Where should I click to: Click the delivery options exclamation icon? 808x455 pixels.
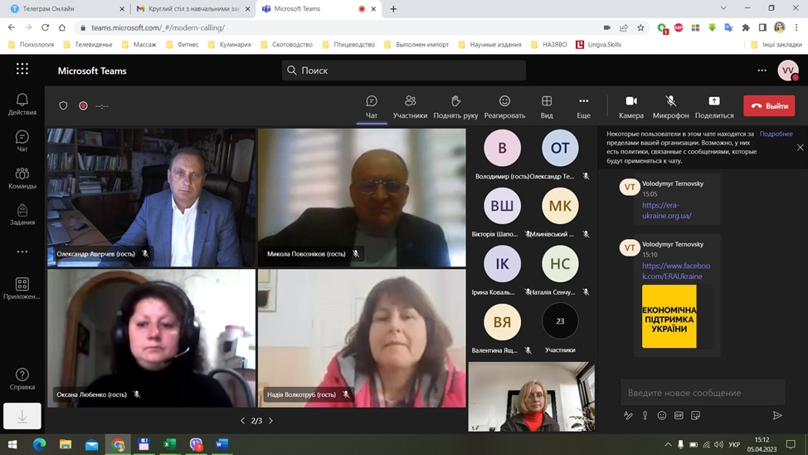[645, 415]
